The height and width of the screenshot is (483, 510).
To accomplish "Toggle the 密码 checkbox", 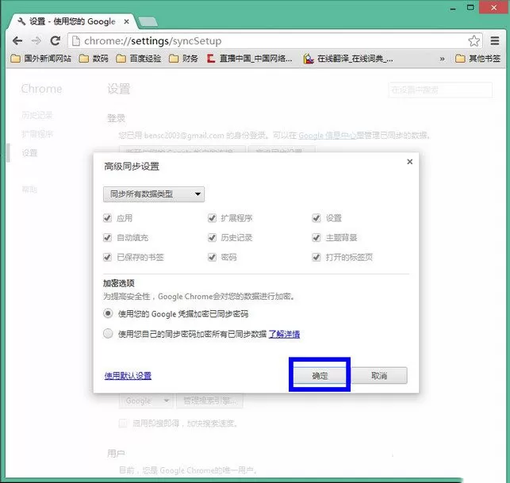I will pos(212,257).
